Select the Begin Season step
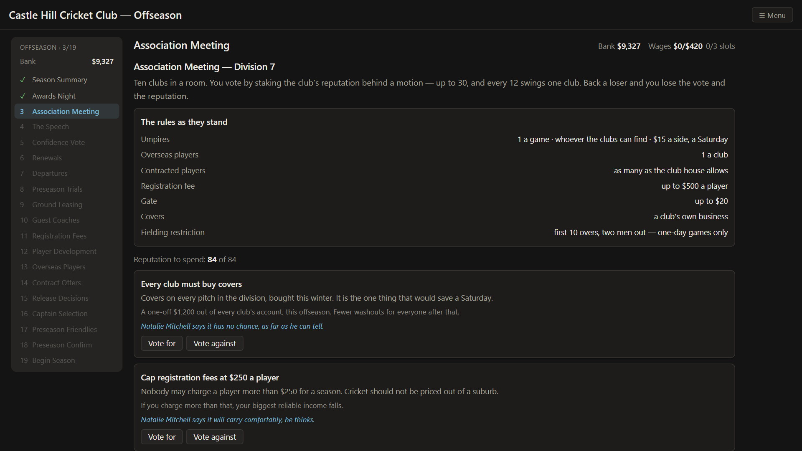The image size is (802, 451). tap(67, 360)
